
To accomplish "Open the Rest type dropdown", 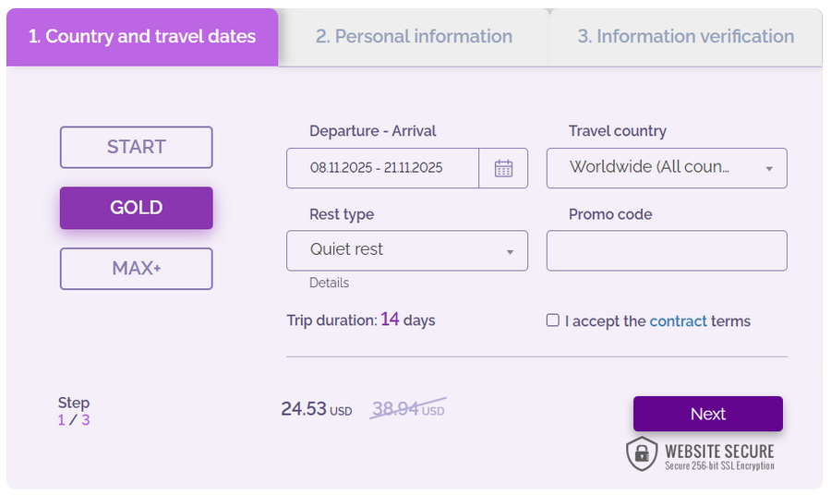I will click(407, 250).
